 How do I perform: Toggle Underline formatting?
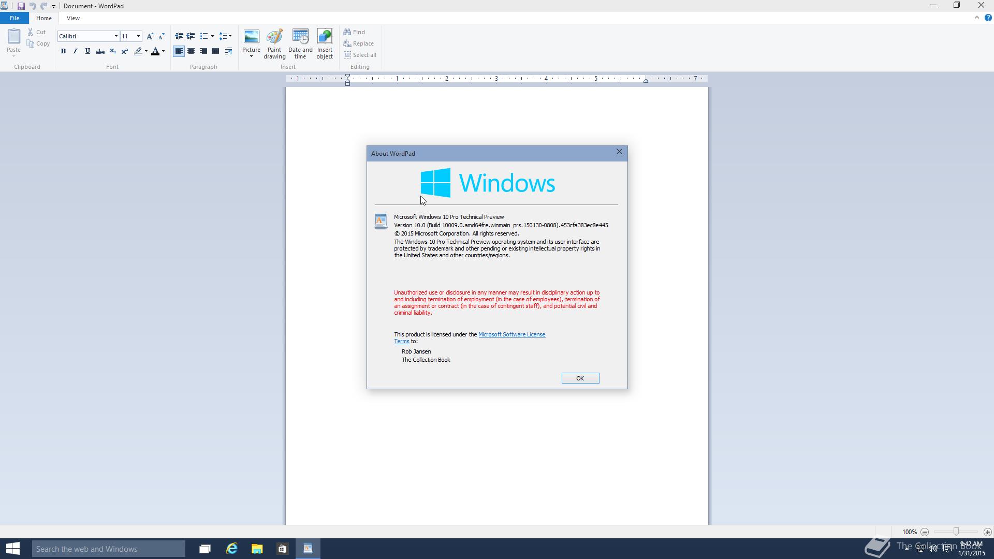[x=87, y=51]
